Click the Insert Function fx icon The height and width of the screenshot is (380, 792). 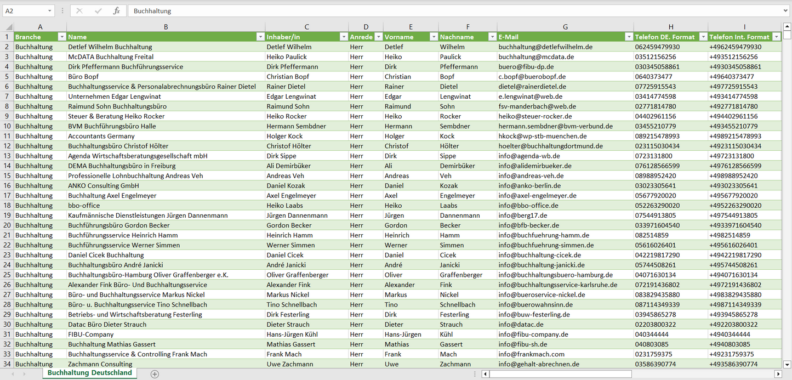pyautogui.click(x=116, y=11)
